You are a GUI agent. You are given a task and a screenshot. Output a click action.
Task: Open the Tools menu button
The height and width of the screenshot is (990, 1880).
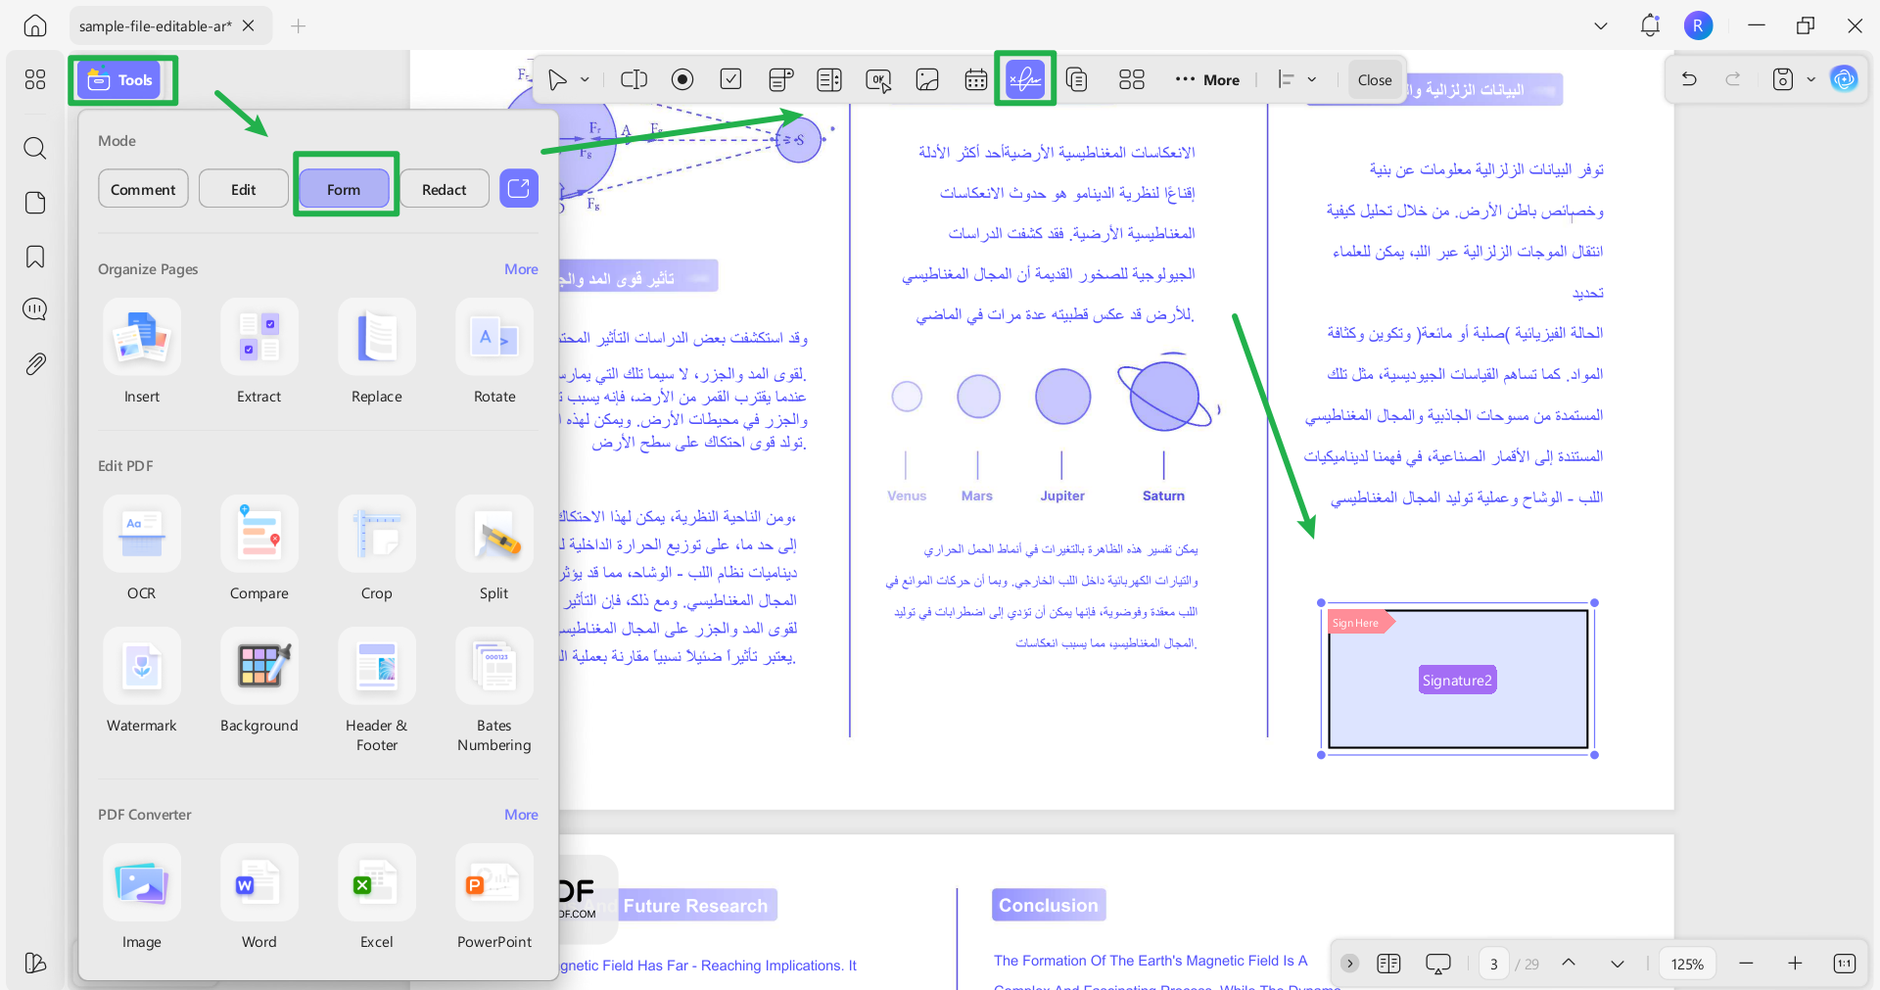pos(120,80)
